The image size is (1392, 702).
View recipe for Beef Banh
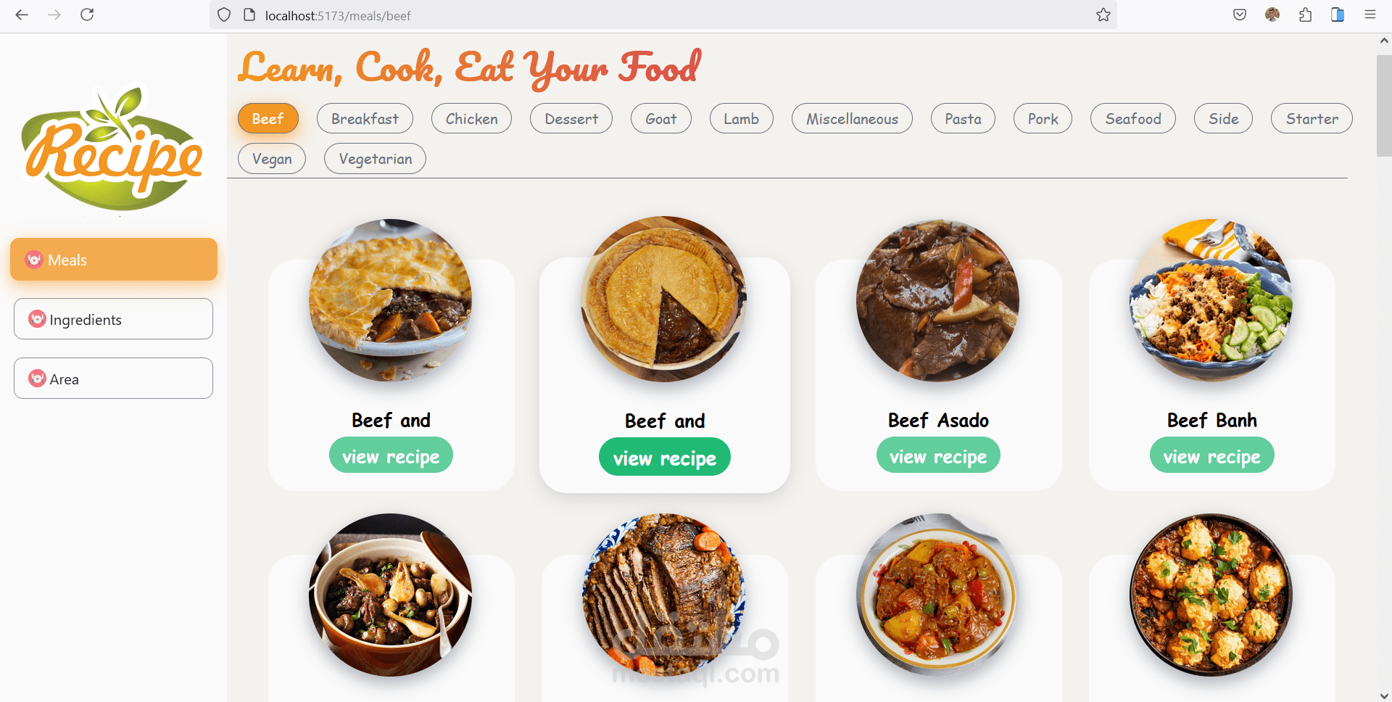tap(1211, 455)
